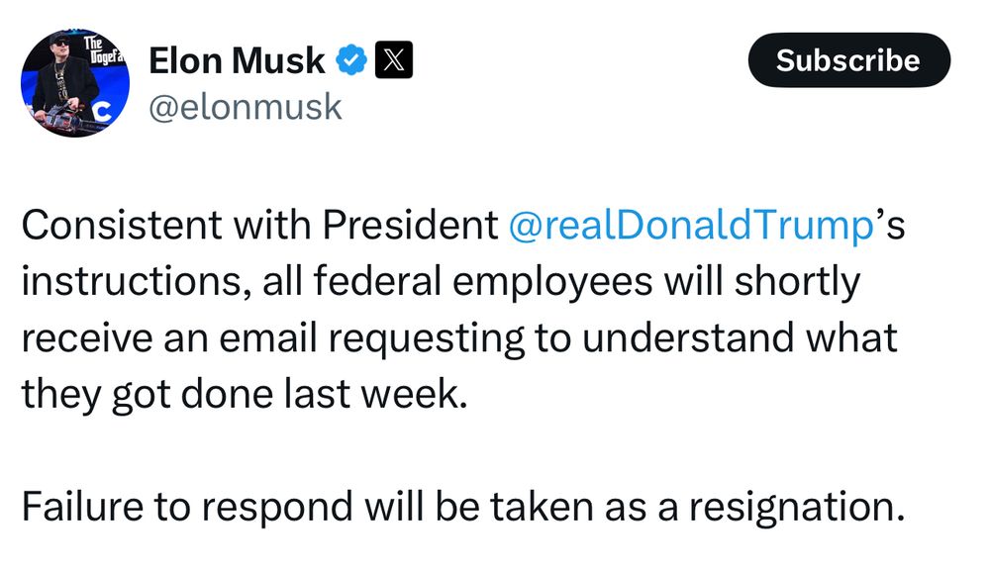Open the @realDonaldTrump mention link
990x572 pixels.
pos(691,227)
